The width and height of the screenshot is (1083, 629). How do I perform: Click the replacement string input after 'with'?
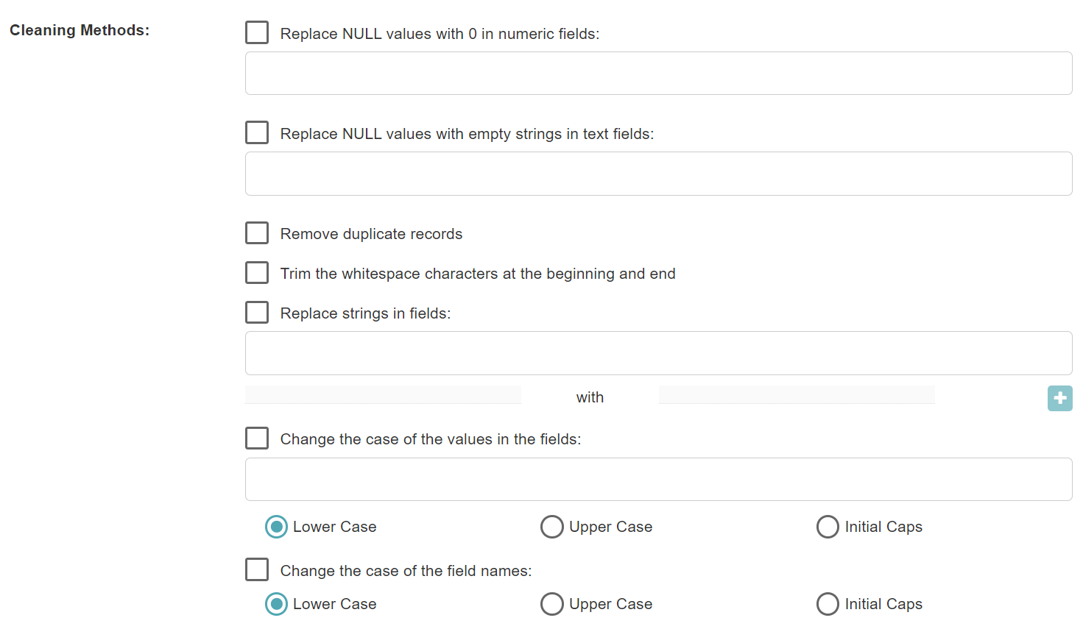(x=797, y=395)
